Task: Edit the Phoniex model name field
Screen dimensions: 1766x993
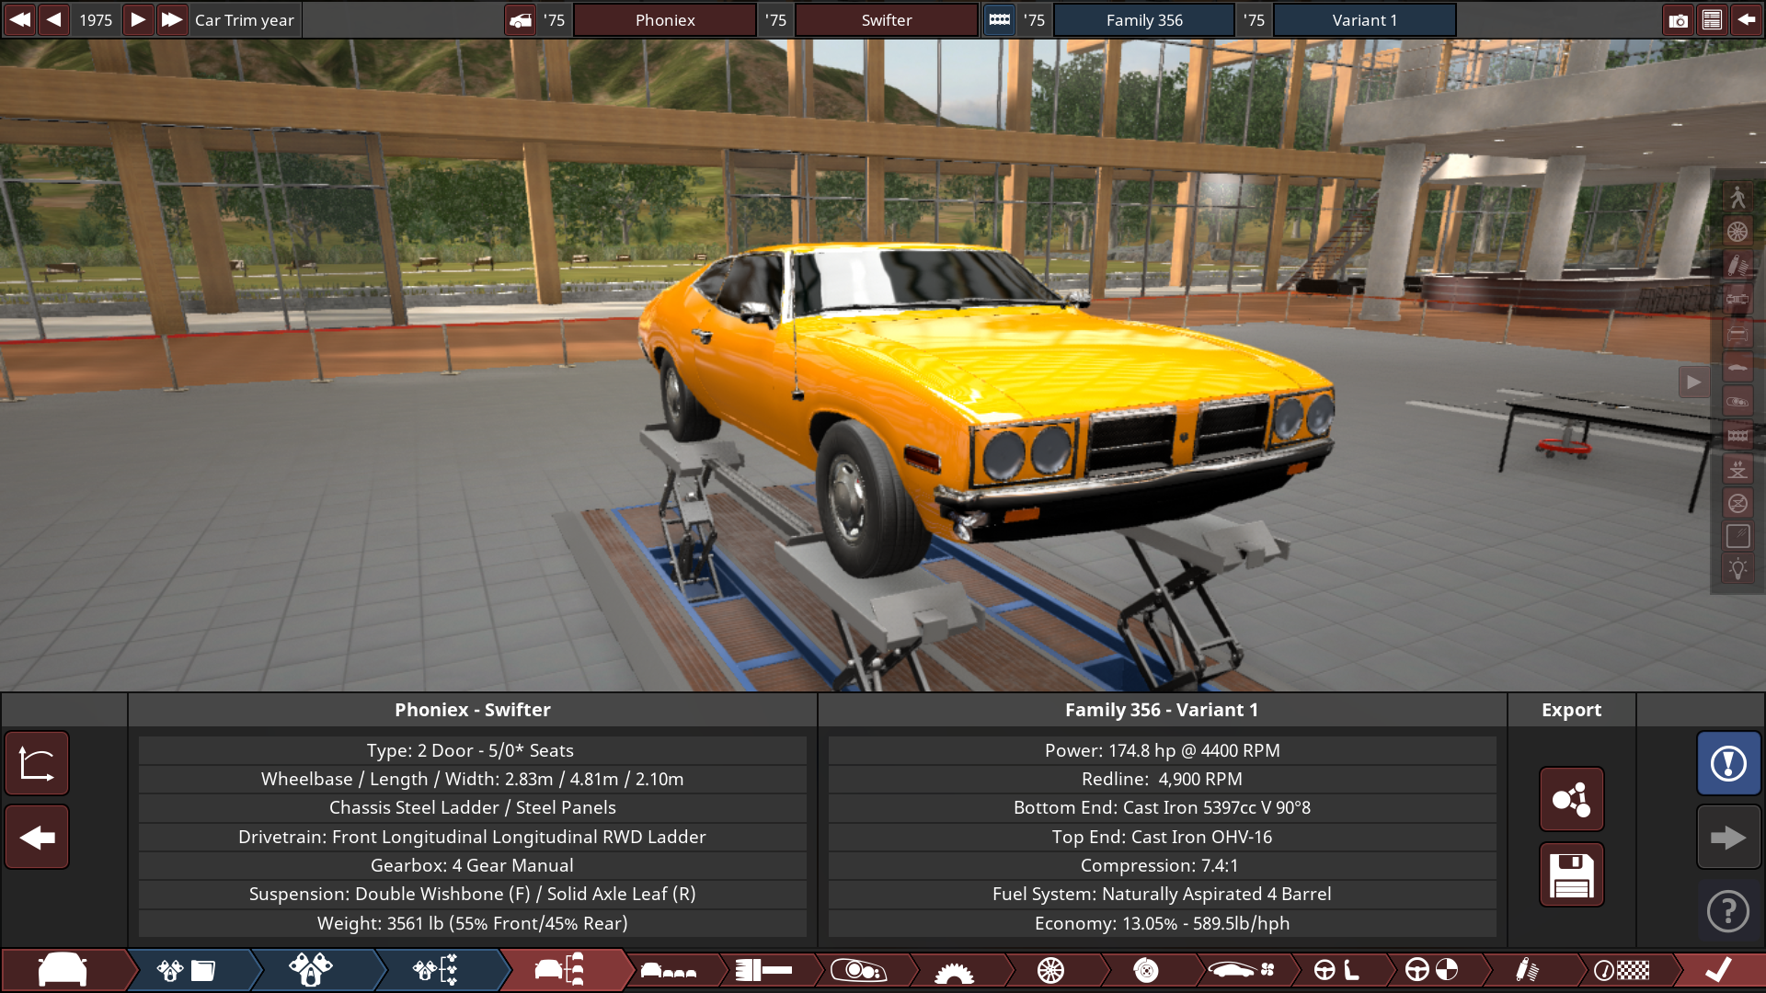Action: pyautogui.click(x=665, y=20)
